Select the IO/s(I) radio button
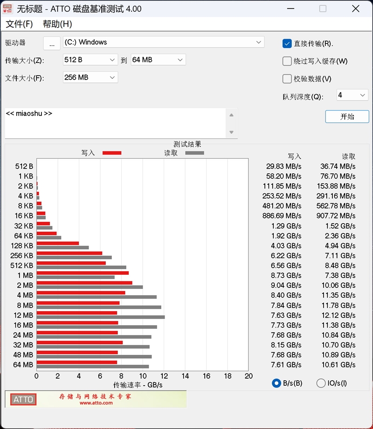This screenshot has width=373, height=429. [321, 383]
